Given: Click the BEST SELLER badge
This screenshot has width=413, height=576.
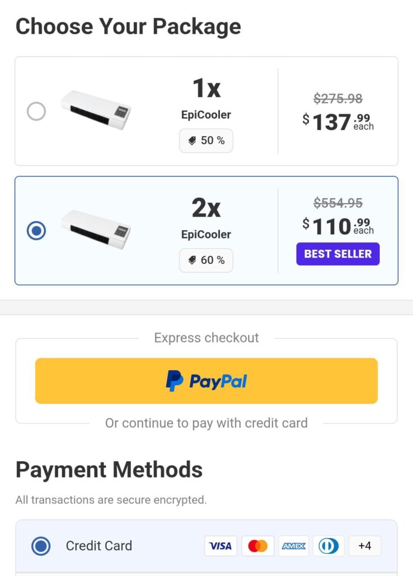Looking at the screenshot, I should tap(338, 254).
